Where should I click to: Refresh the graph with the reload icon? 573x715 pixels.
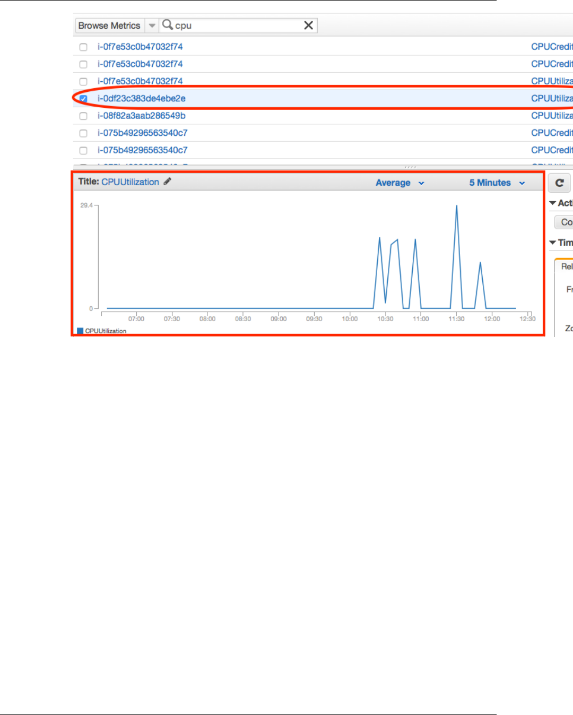pyautogui.click(x=559, y=183)
